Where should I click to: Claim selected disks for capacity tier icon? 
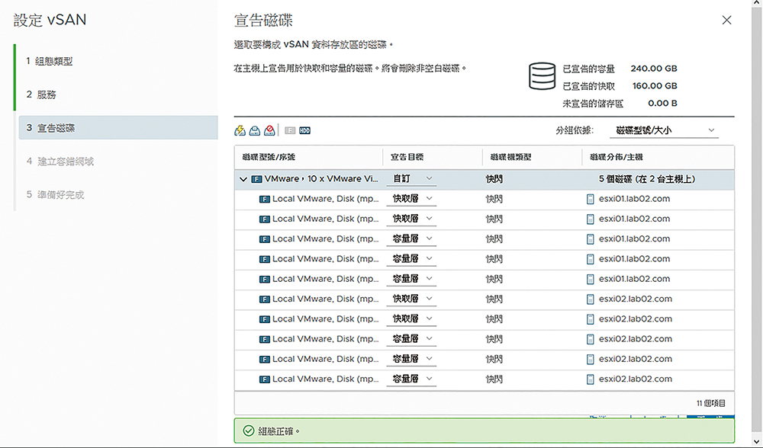(255, 130)
